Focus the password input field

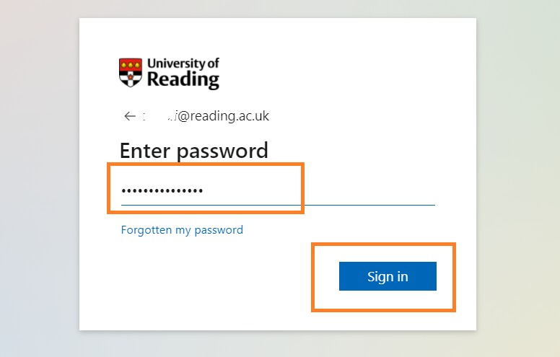click(x=278, y=191)
